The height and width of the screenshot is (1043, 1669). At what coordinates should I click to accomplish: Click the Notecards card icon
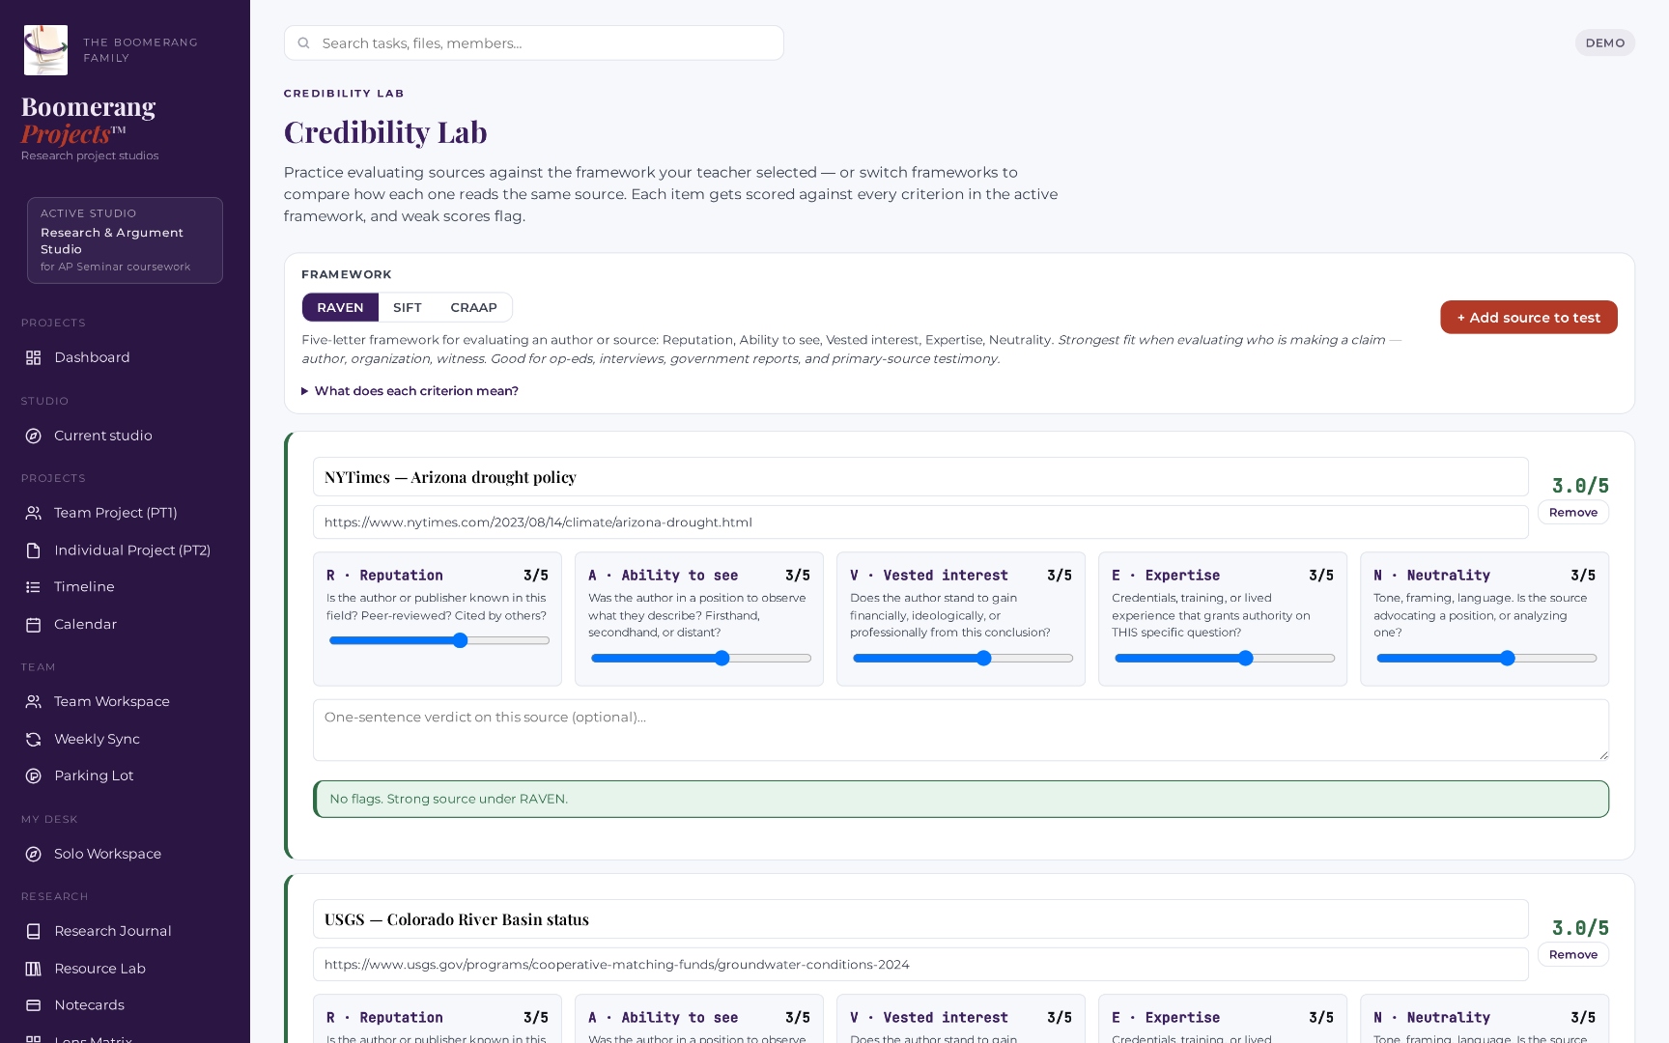(33, 1005)
